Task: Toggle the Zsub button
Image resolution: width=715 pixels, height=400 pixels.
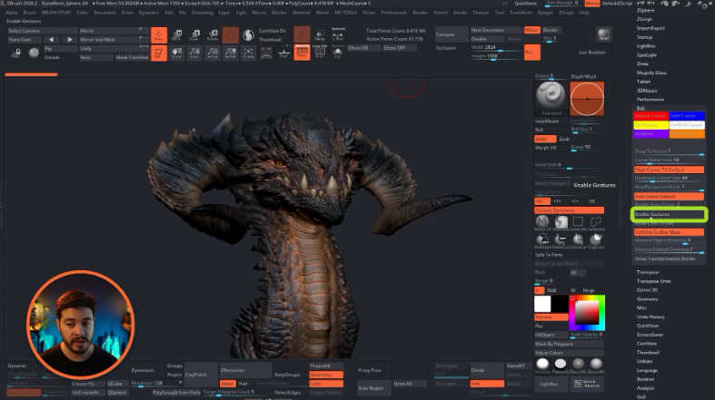Action: (x=564, y=139)
